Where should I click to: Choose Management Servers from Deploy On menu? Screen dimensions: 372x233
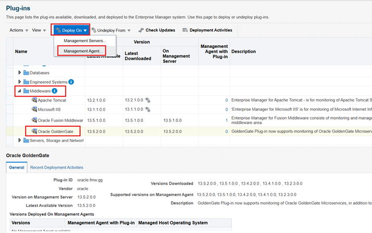(x=85, y=41)
